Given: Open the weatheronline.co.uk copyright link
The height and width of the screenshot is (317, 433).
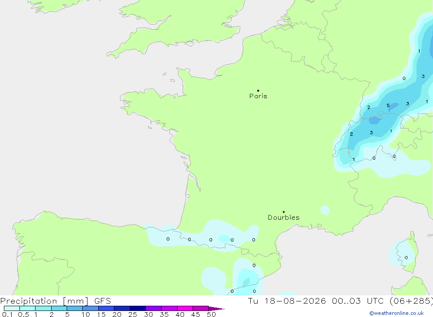Looking at the screenshot, I should pos(397,313).
